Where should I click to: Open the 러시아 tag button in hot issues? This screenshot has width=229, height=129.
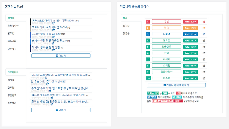tap(167, 59)
